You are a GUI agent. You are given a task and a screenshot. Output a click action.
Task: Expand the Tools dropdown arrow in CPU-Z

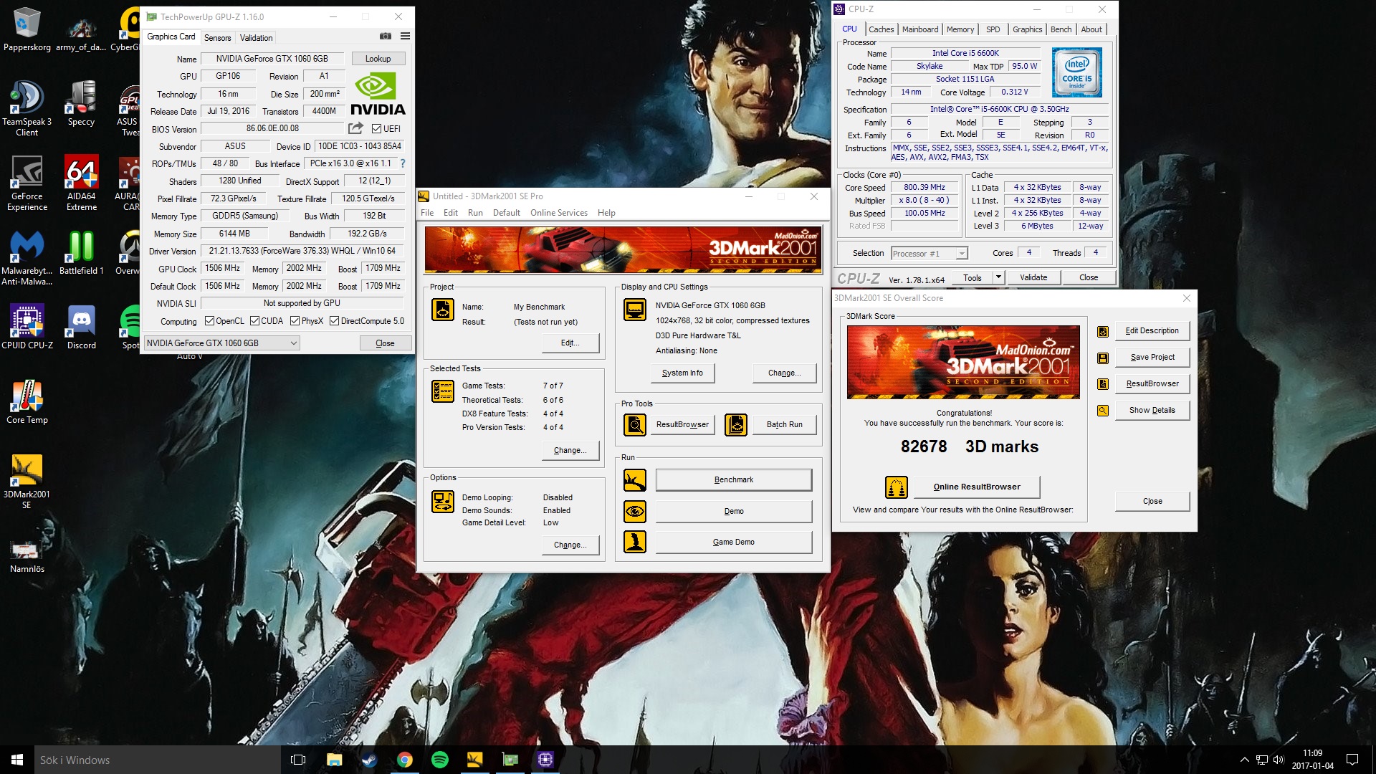coord(998,277)
